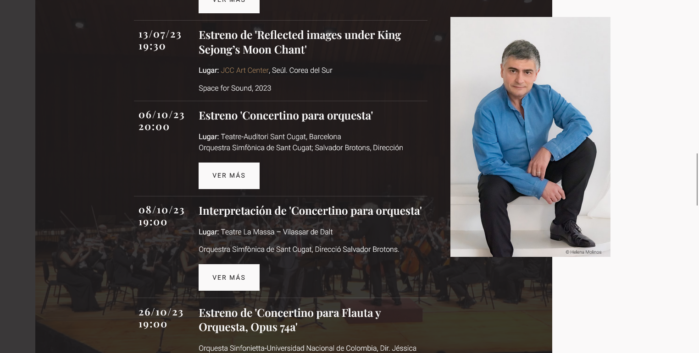Select the Estreno 'Concertino para orquesta' heading
The image size is (699, 353).
pyautogui.click(x=286, y=115)
